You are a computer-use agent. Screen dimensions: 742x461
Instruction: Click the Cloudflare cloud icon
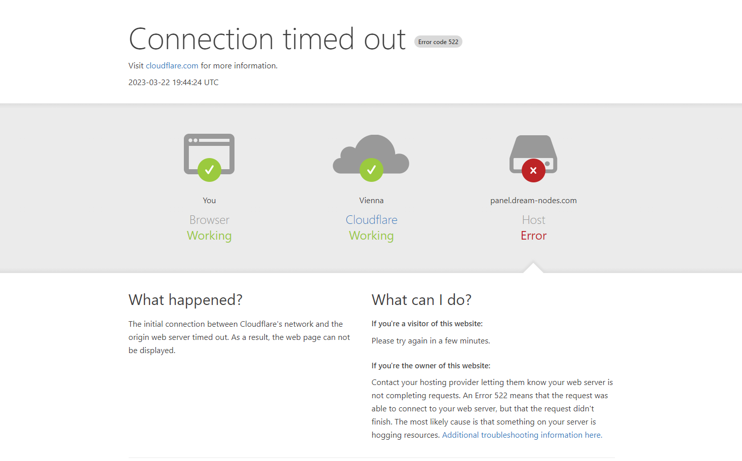[371, 154]
